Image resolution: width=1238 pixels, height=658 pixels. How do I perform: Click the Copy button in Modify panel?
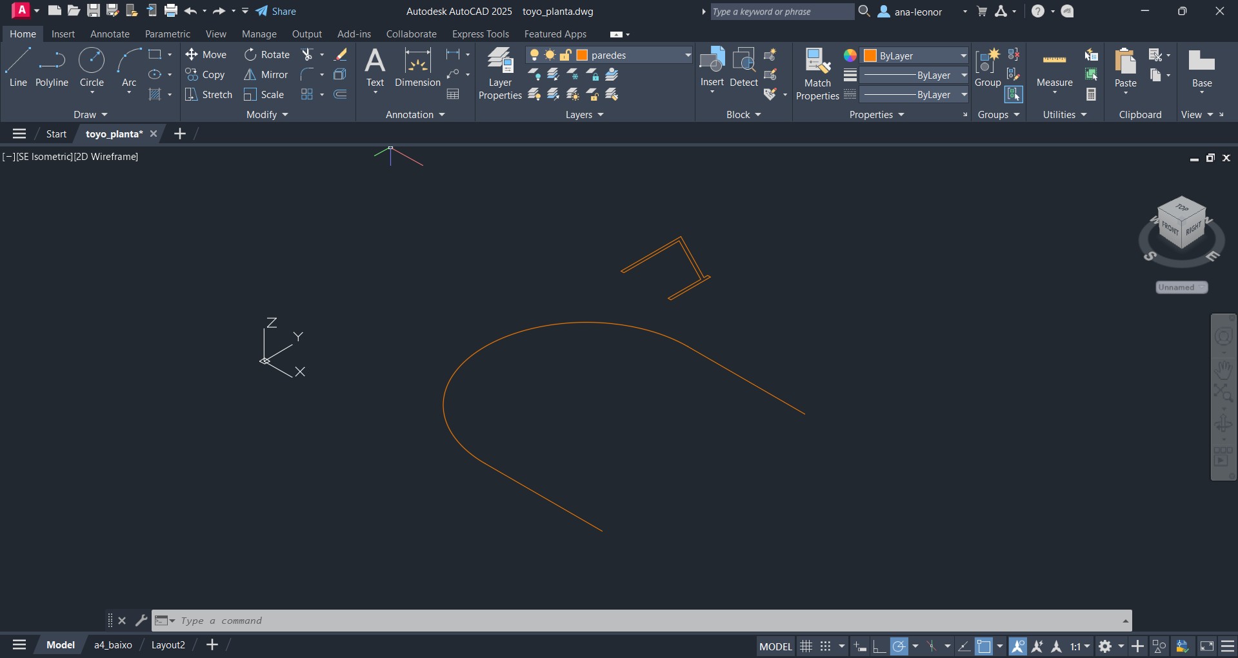(x=205, y=75)
